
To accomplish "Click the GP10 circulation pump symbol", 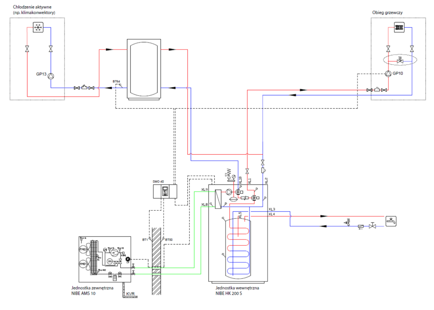I will tap(387, 74).
